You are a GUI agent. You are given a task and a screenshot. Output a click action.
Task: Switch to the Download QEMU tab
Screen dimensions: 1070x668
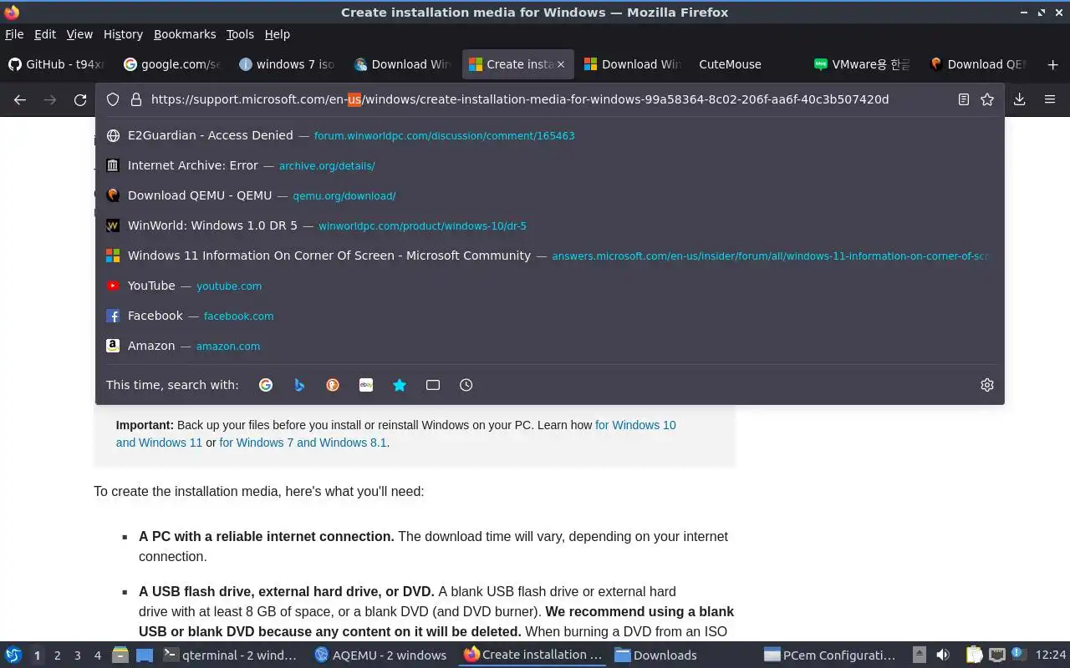[x=979, y=64]
